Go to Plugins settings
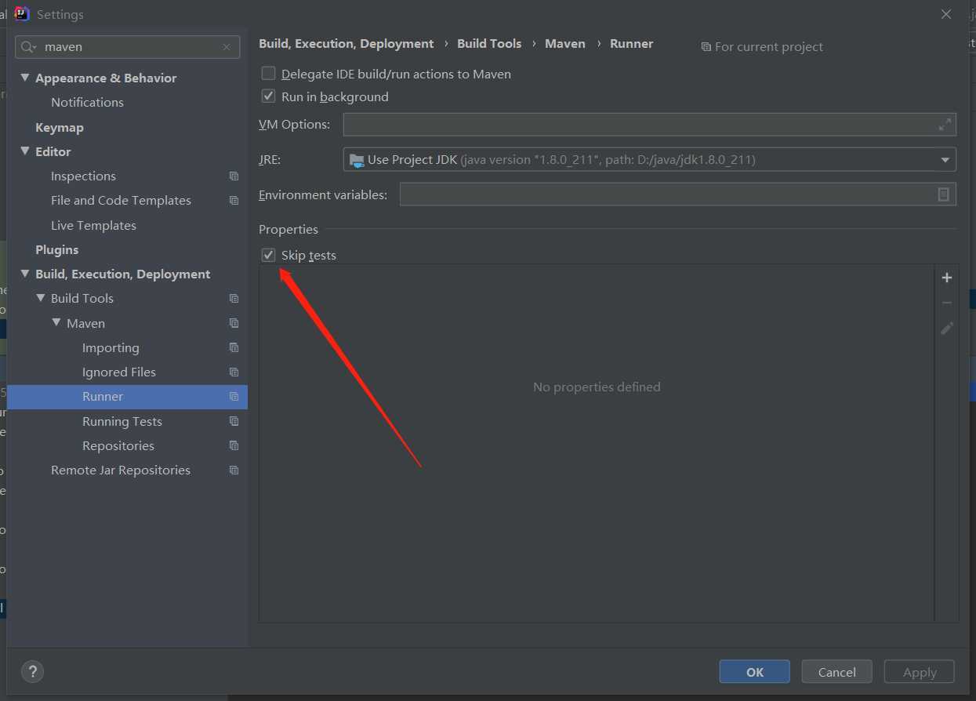976x701 pixels. (x=56, y=249)
